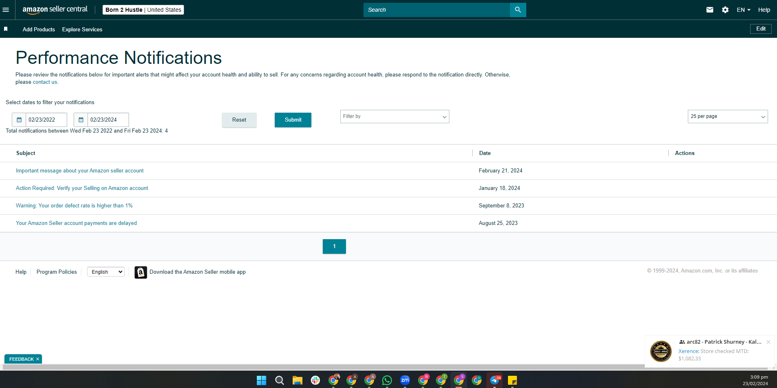Switch to Chrome profile with R badge
Screen dimensions: 777x388
click(x=423, y=380)
